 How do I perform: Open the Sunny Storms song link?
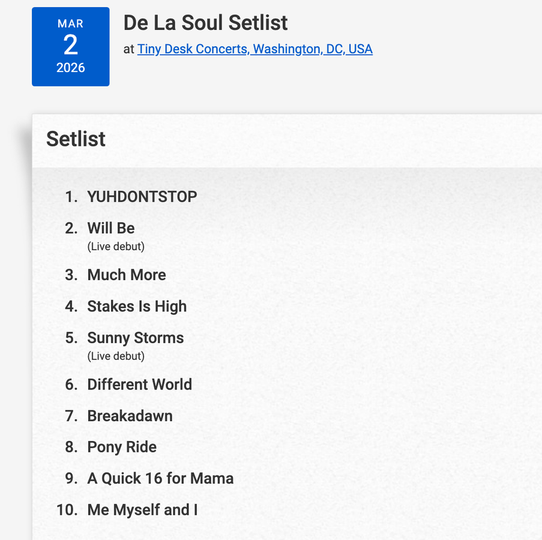tap(136, 338)
